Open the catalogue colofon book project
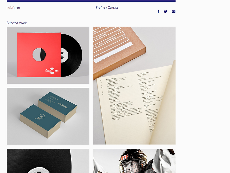The width and height of the screenshot is (230, 173). point(134,86)
